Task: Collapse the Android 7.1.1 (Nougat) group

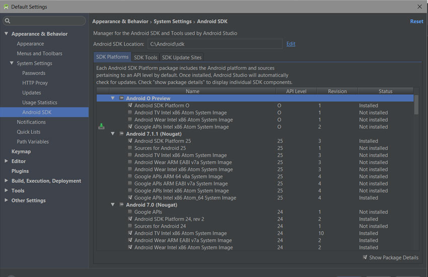Action: [113, 133]
